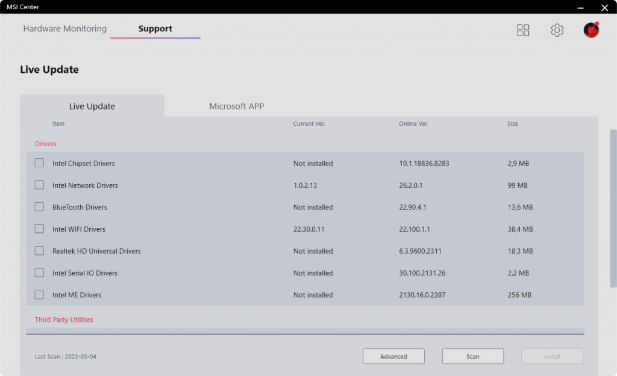
Task: Click the 256 MB size value
Action: [x=519, y=295]
